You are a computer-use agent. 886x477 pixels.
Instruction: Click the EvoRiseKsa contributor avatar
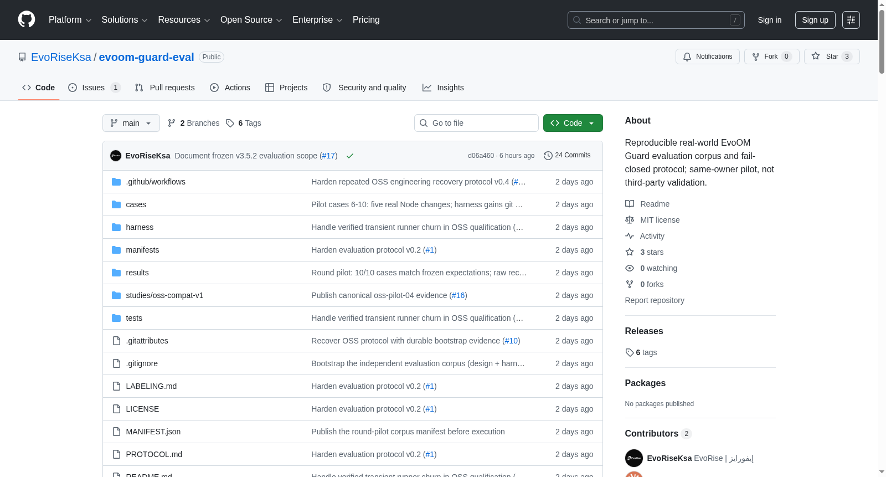pos(634,458)
